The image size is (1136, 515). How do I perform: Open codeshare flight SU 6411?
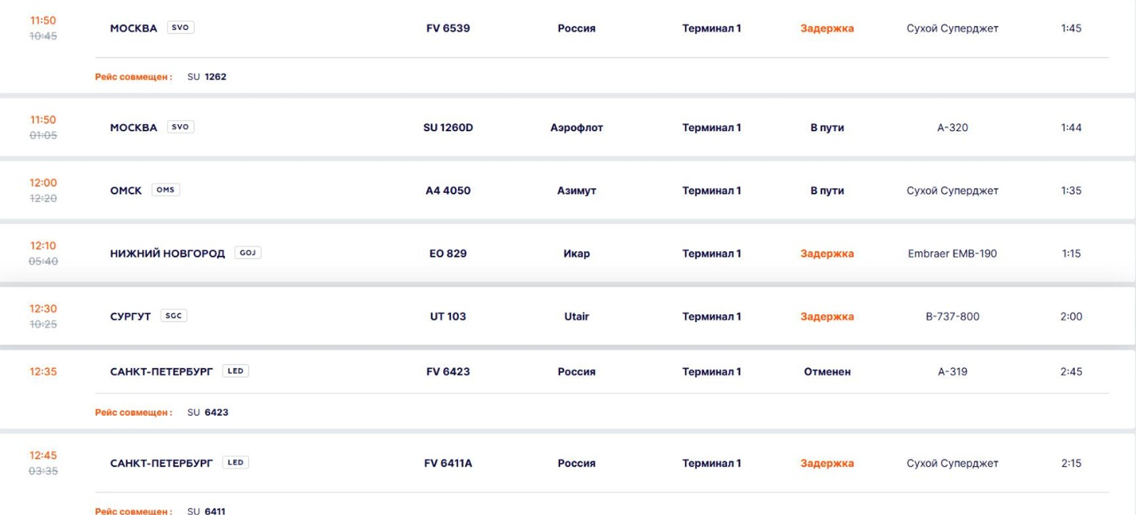coord(207,511)
